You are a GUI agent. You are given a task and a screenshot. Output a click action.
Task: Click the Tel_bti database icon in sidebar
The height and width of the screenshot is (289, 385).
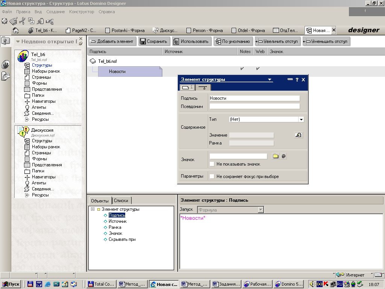(23, 56)
